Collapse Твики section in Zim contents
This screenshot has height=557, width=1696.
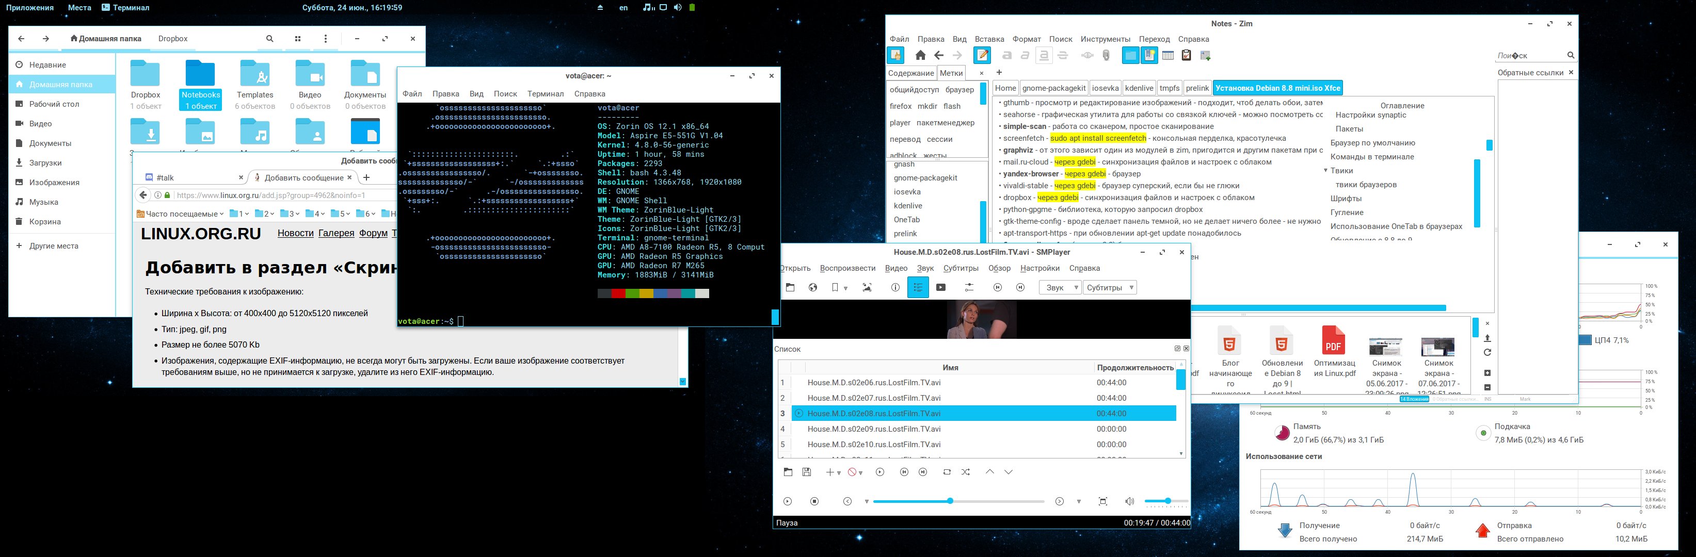1325,170
